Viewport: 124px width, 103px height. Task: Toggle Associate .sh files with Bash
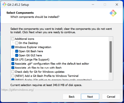click(13, 68)
